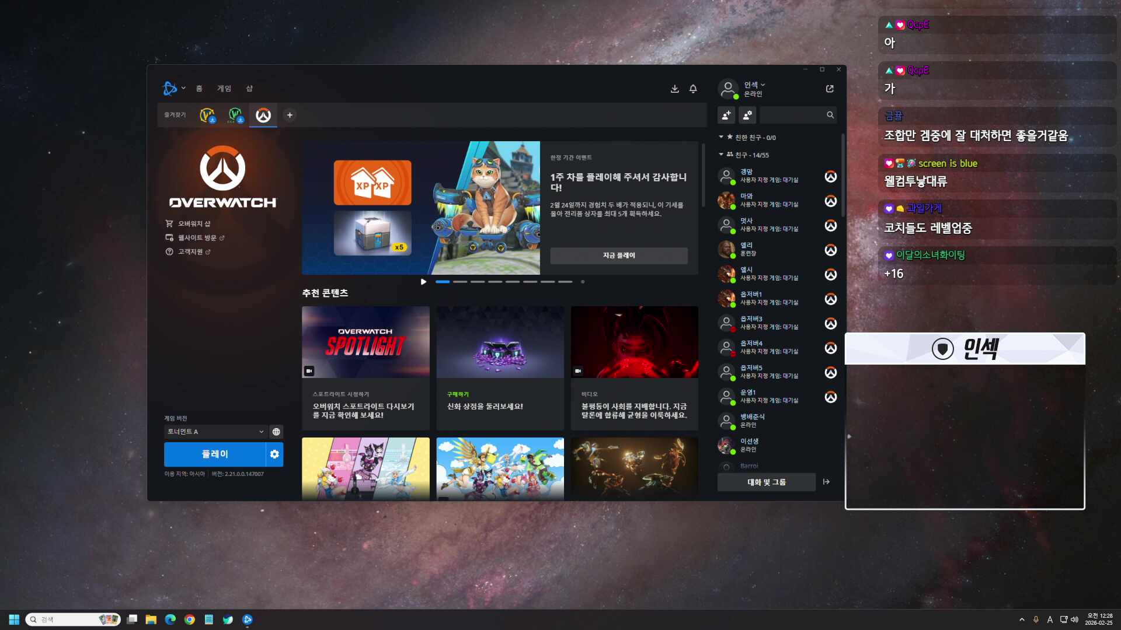The width and height of the screenshot is (1121, 630).
Task: Open the 샵 menu tab
Action: pyautogui.click(x=249, y=89)
